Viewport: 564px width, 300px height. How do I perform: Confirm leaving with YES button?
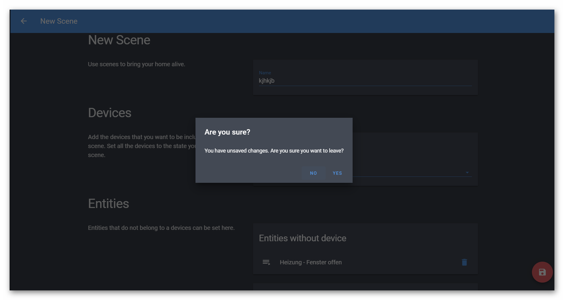[337, 173]
